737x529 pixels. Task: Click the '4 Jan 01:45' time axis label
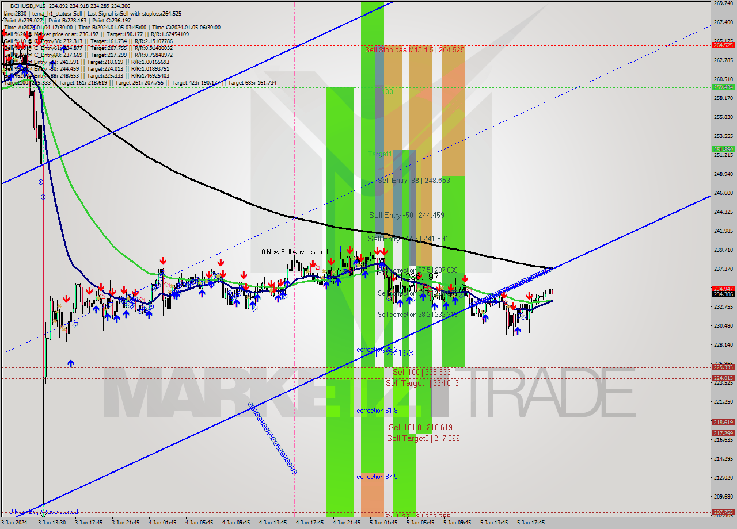162,523
